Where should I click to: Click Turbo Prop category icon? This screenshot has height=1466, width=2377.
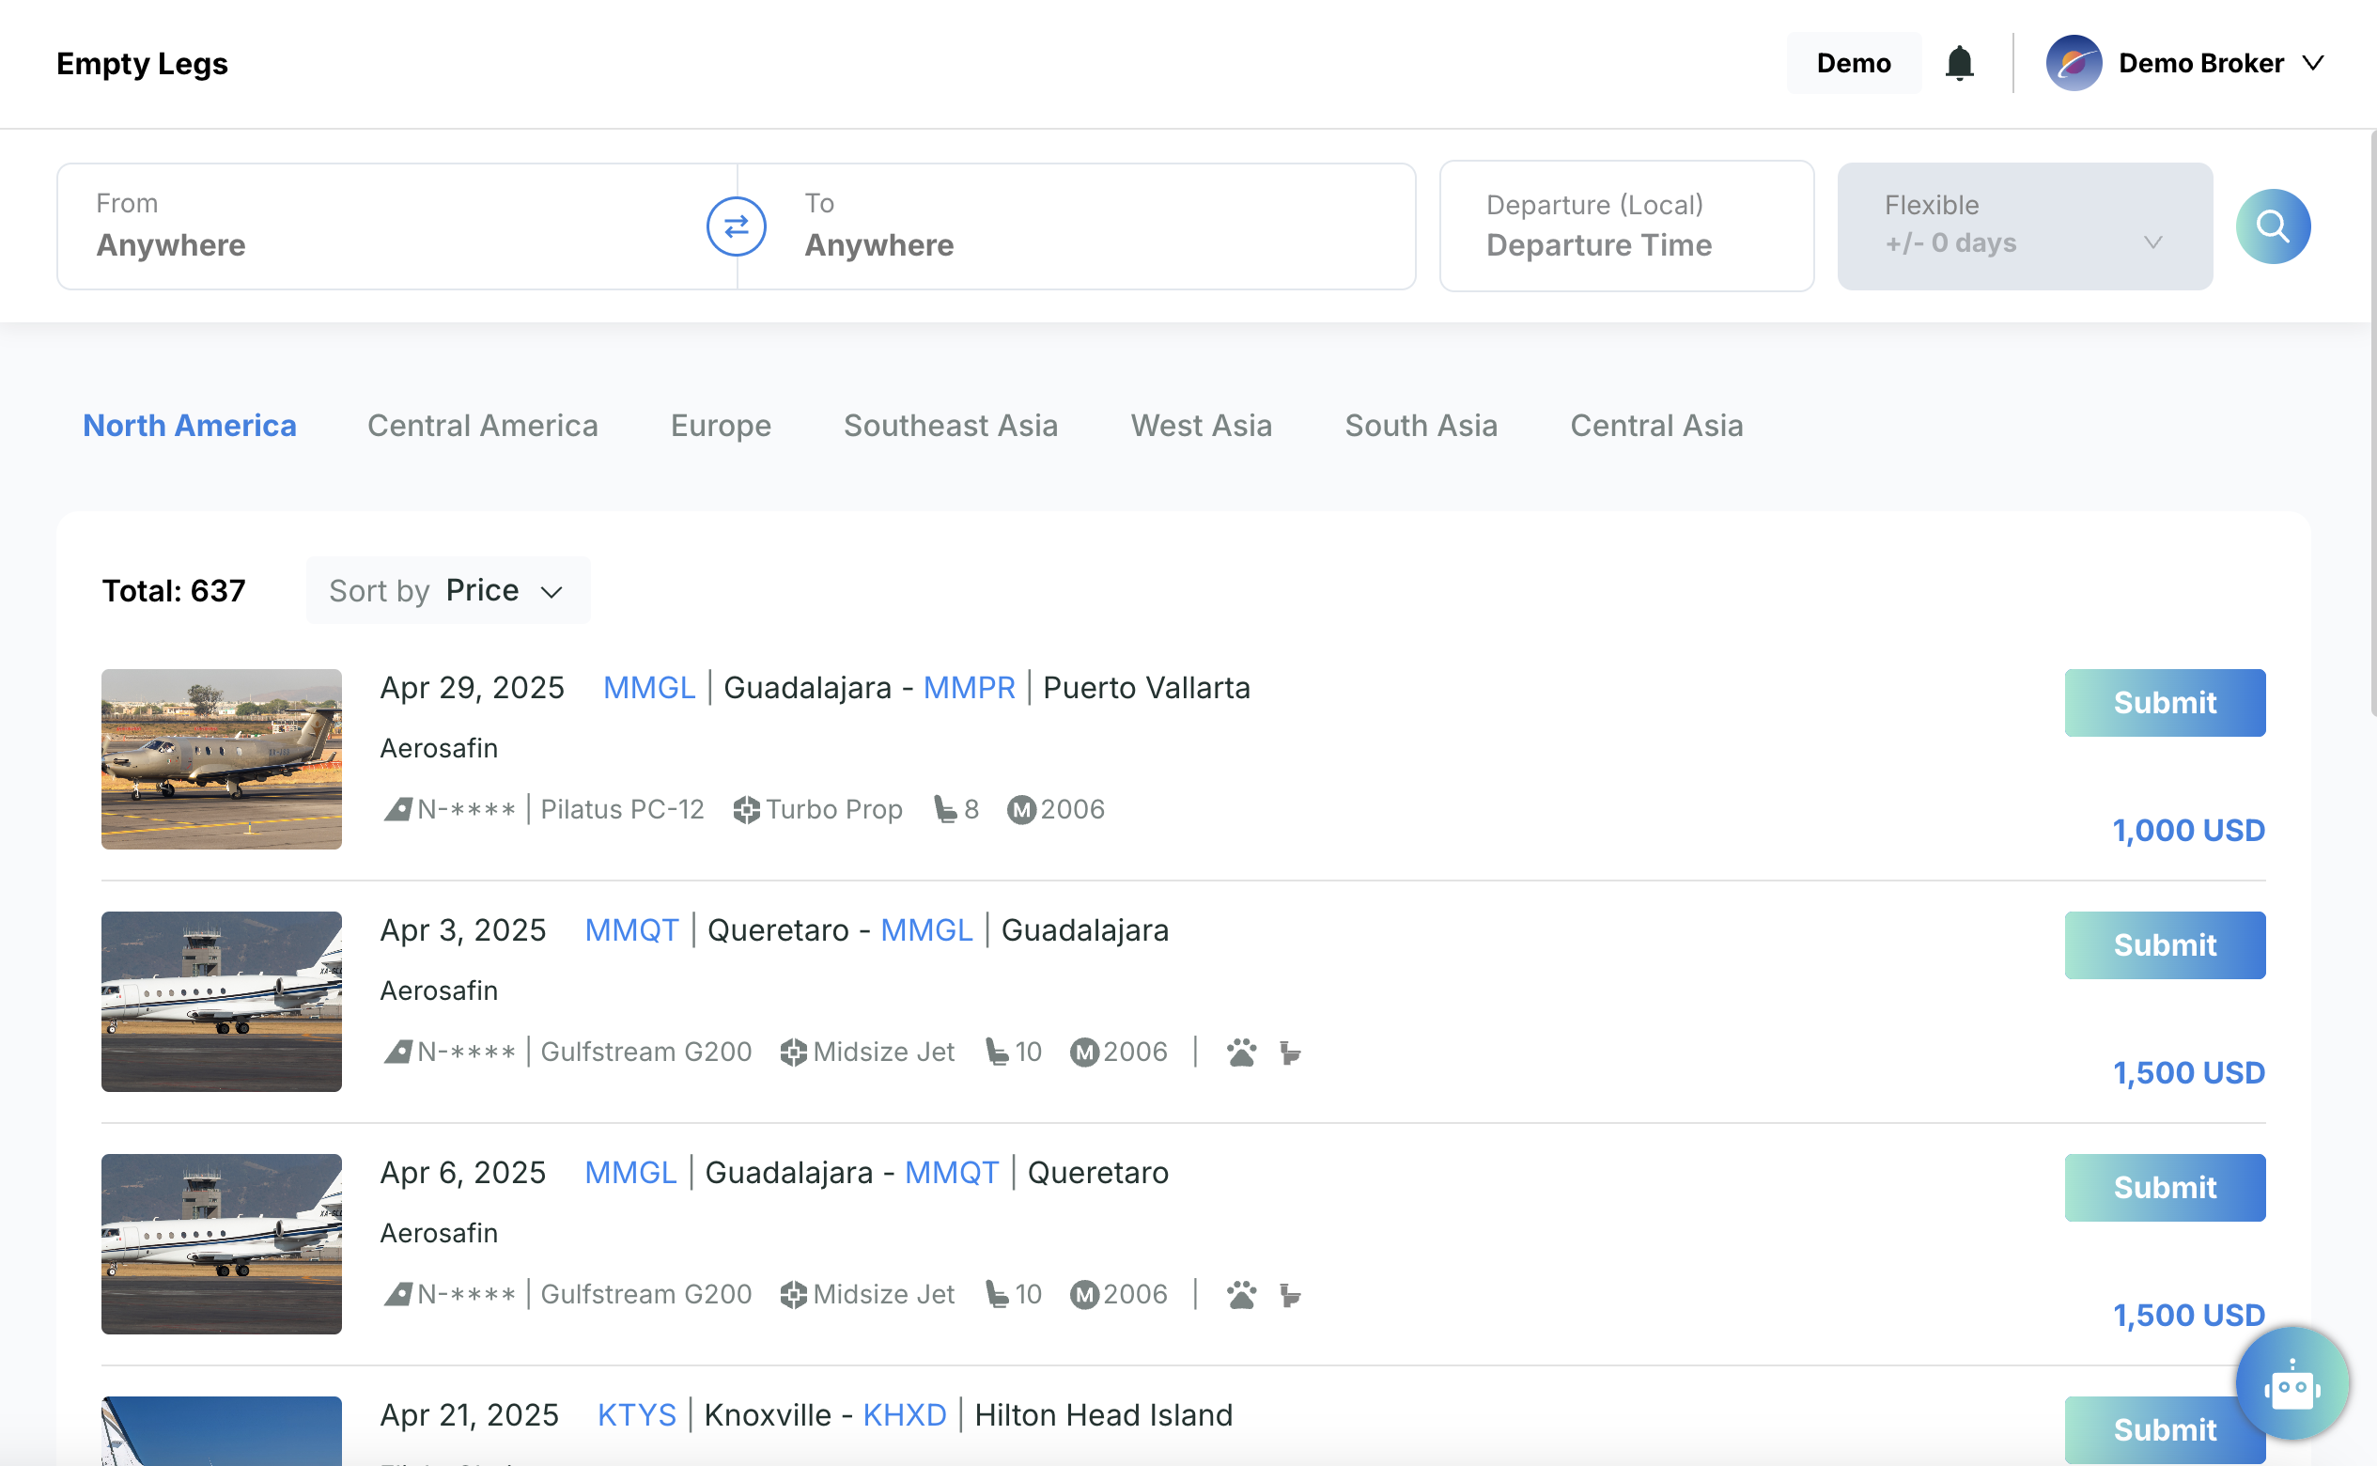[745, 810]
